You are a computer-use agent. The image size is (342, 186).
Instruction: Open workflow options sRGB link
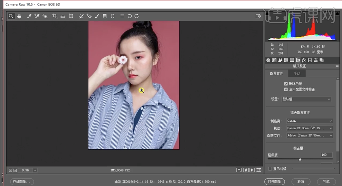pyautogui.click(x=165, y=182)
